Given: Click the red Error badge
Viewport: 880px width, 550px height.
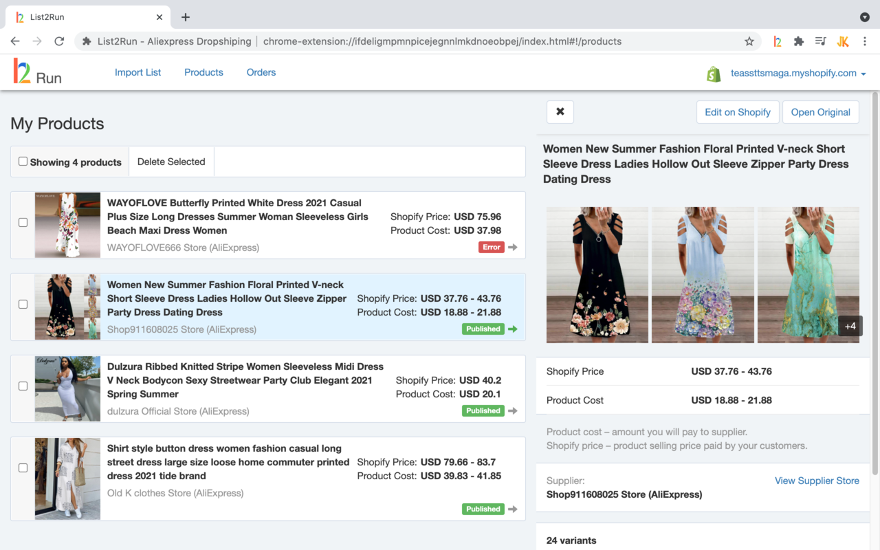Looking at the screenshot, I should click(491, 247).
